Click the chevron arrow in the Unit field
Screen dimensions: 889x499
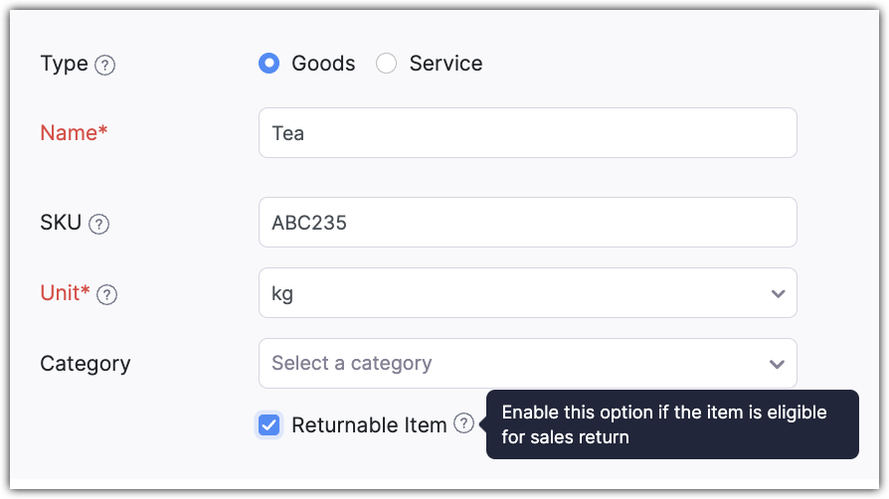coord(777,294)
